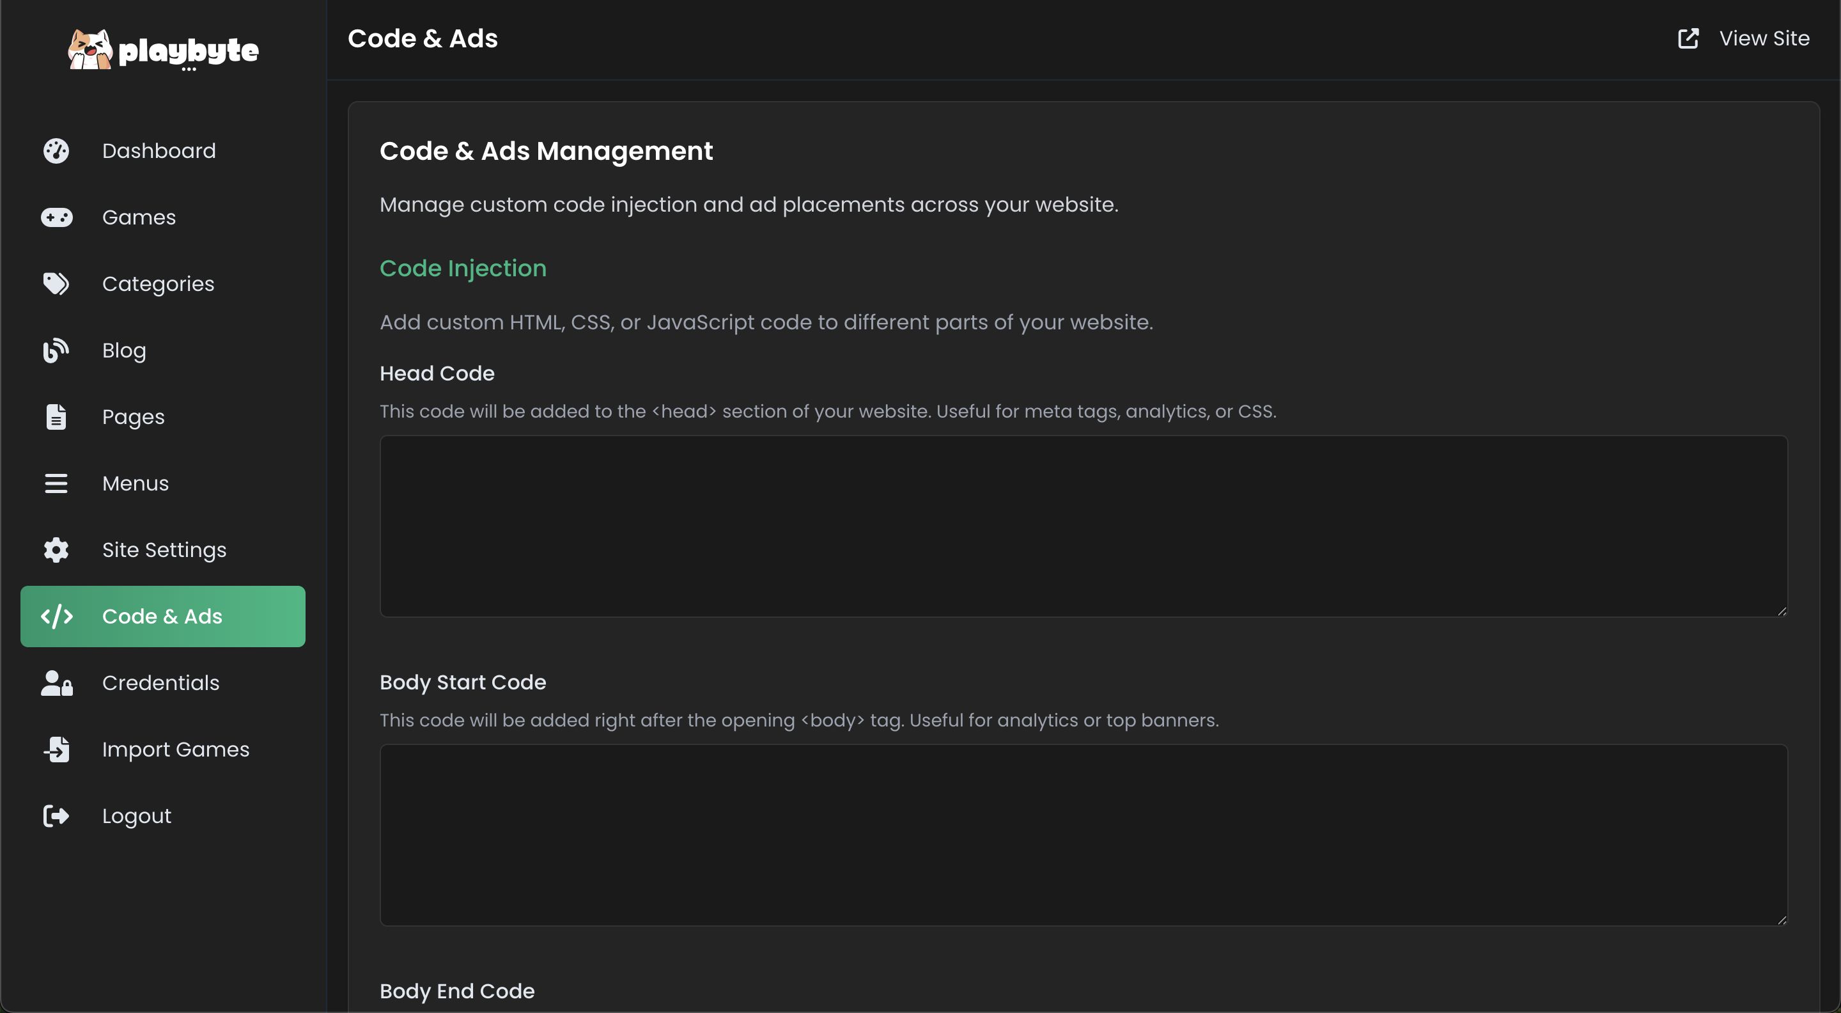The height and width of the screenshot is (1013, 1841).
Task: Click the Code & Ads Management heading
Action: point(546,151)
